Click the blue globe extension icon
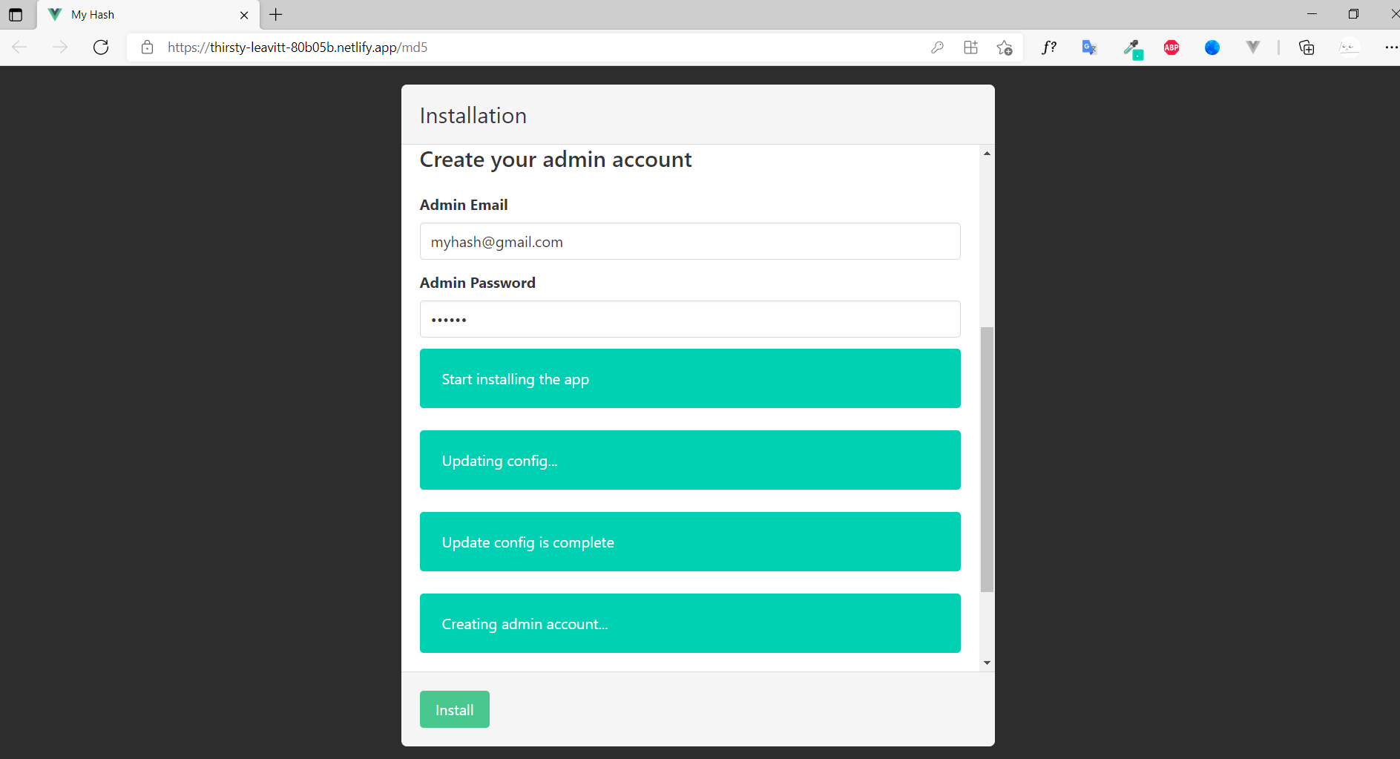This screenshot has width=1400, height=759. (1212, 47)
